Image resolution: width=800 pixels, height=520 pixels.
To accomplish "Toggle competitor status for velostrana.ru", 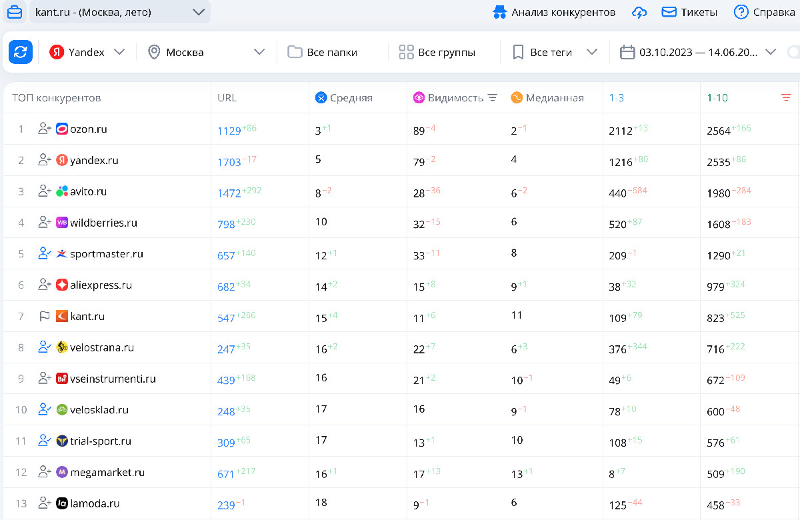I will tap(45, 347).
